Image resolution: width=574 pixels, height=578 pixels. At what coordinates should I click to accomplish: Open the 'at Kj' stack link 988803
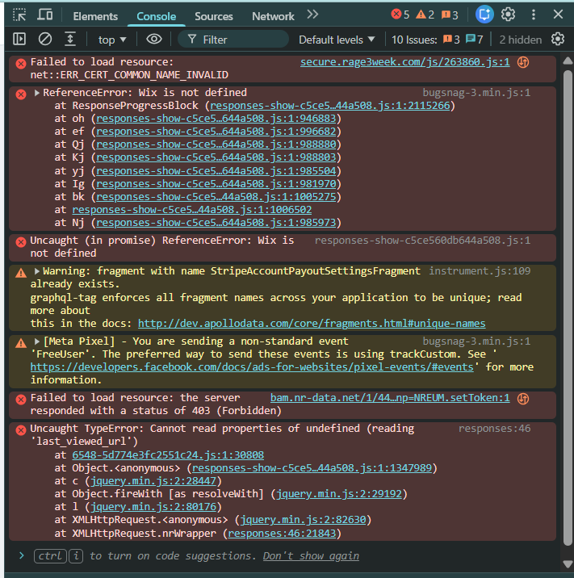point(216,157)
